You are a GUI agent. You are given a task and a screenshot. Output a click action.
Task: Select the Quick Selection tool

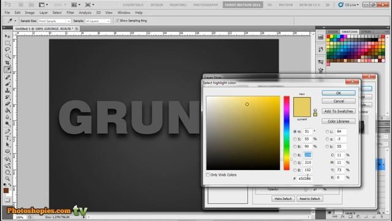tap(7, 56)
